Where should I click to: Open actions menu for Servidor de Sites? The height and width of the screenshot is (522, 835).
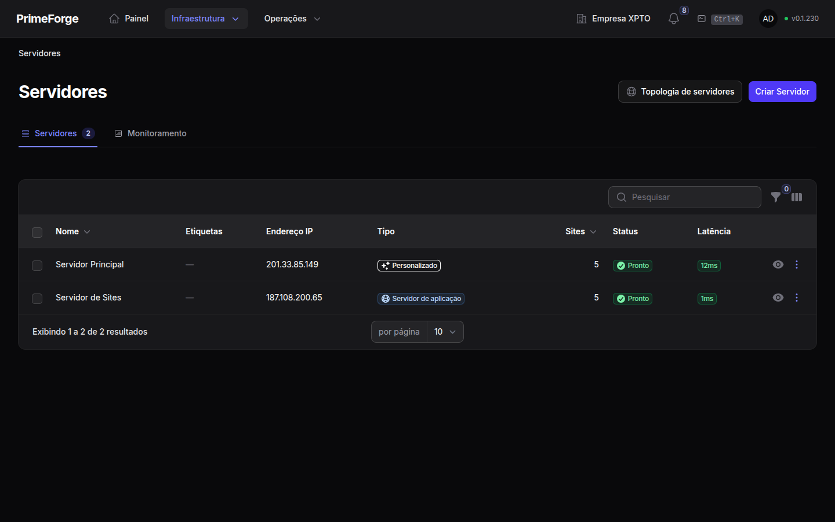click(797, 298)
